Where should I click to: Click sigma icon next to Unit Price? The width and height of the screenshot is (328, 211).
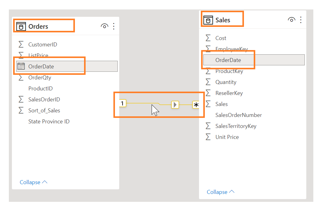click(208, 137)
